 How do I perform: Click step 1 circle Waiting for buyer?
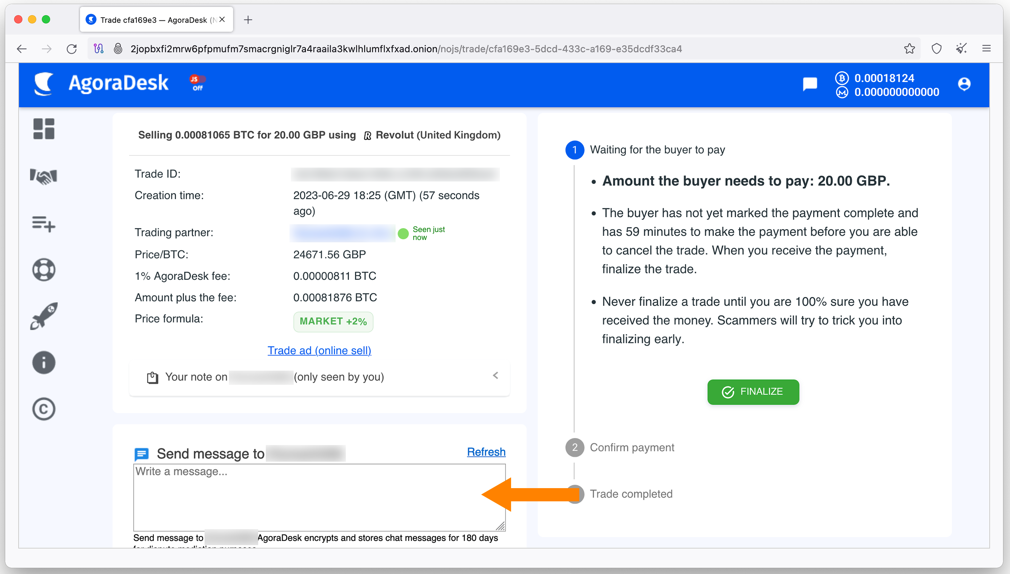pyautogui.click(x=575, y=150)
